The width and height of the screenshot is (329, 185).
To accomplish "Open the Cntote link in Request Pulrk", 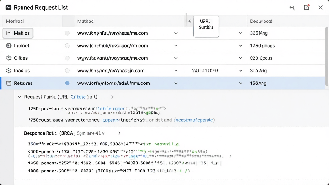I will pos(78,97).
